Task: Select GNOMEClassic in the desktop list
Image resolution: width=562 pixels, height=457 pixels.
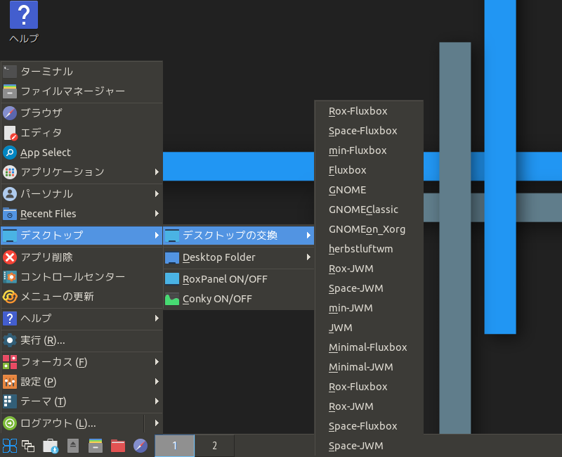Action: (369, 210)
